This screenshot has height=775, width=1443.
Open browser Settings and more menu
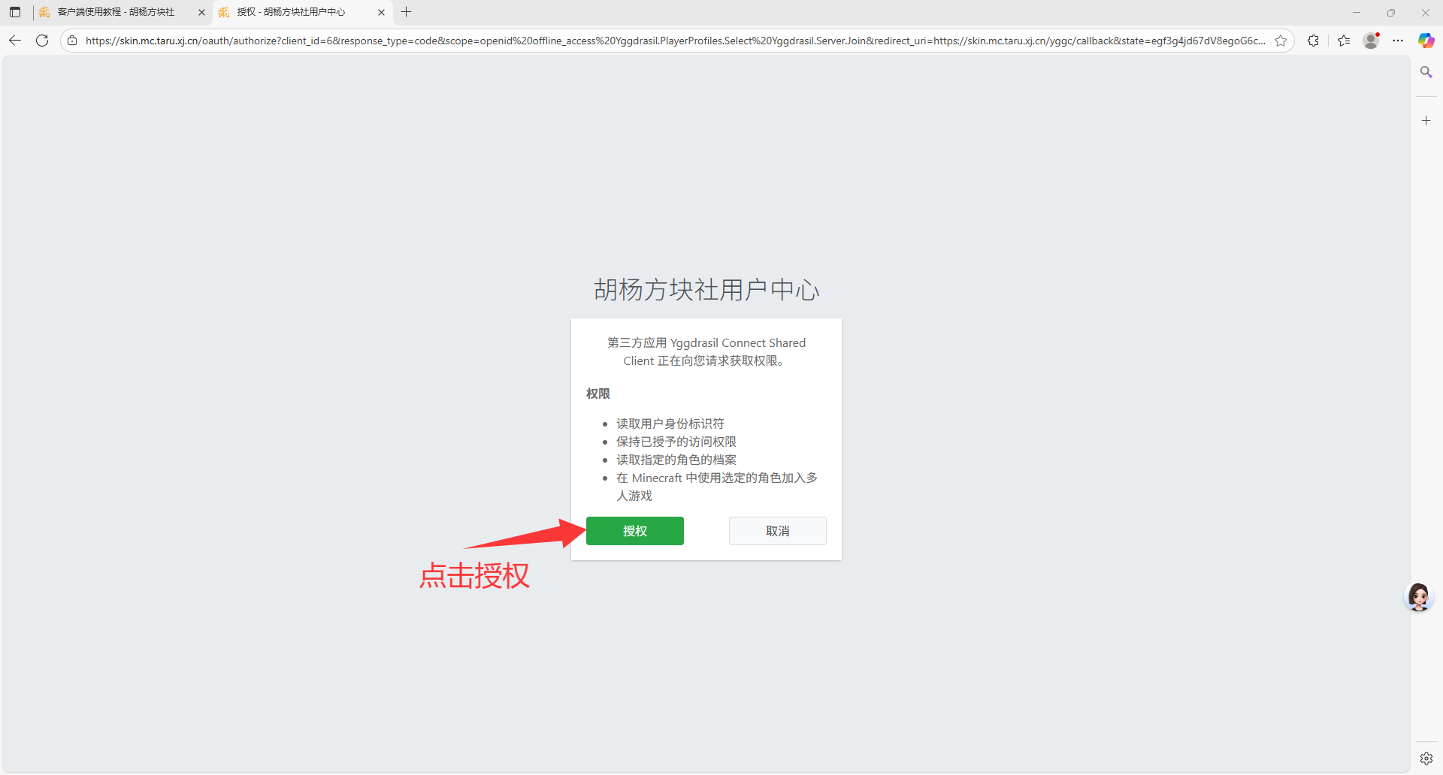[x=1398, y=41]
